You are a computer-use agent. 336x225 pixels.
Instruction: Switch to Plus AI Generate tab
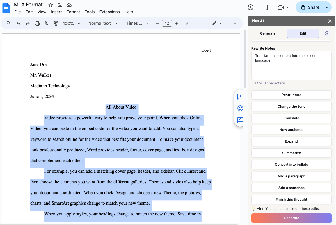tap(268, 33)
